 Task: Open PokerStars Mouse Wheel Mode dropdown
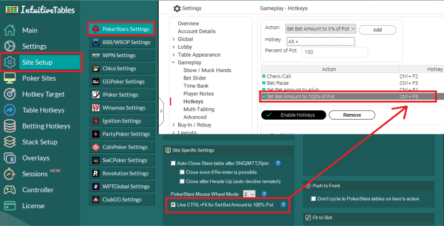pyautogui.click(x=249, y=194)
